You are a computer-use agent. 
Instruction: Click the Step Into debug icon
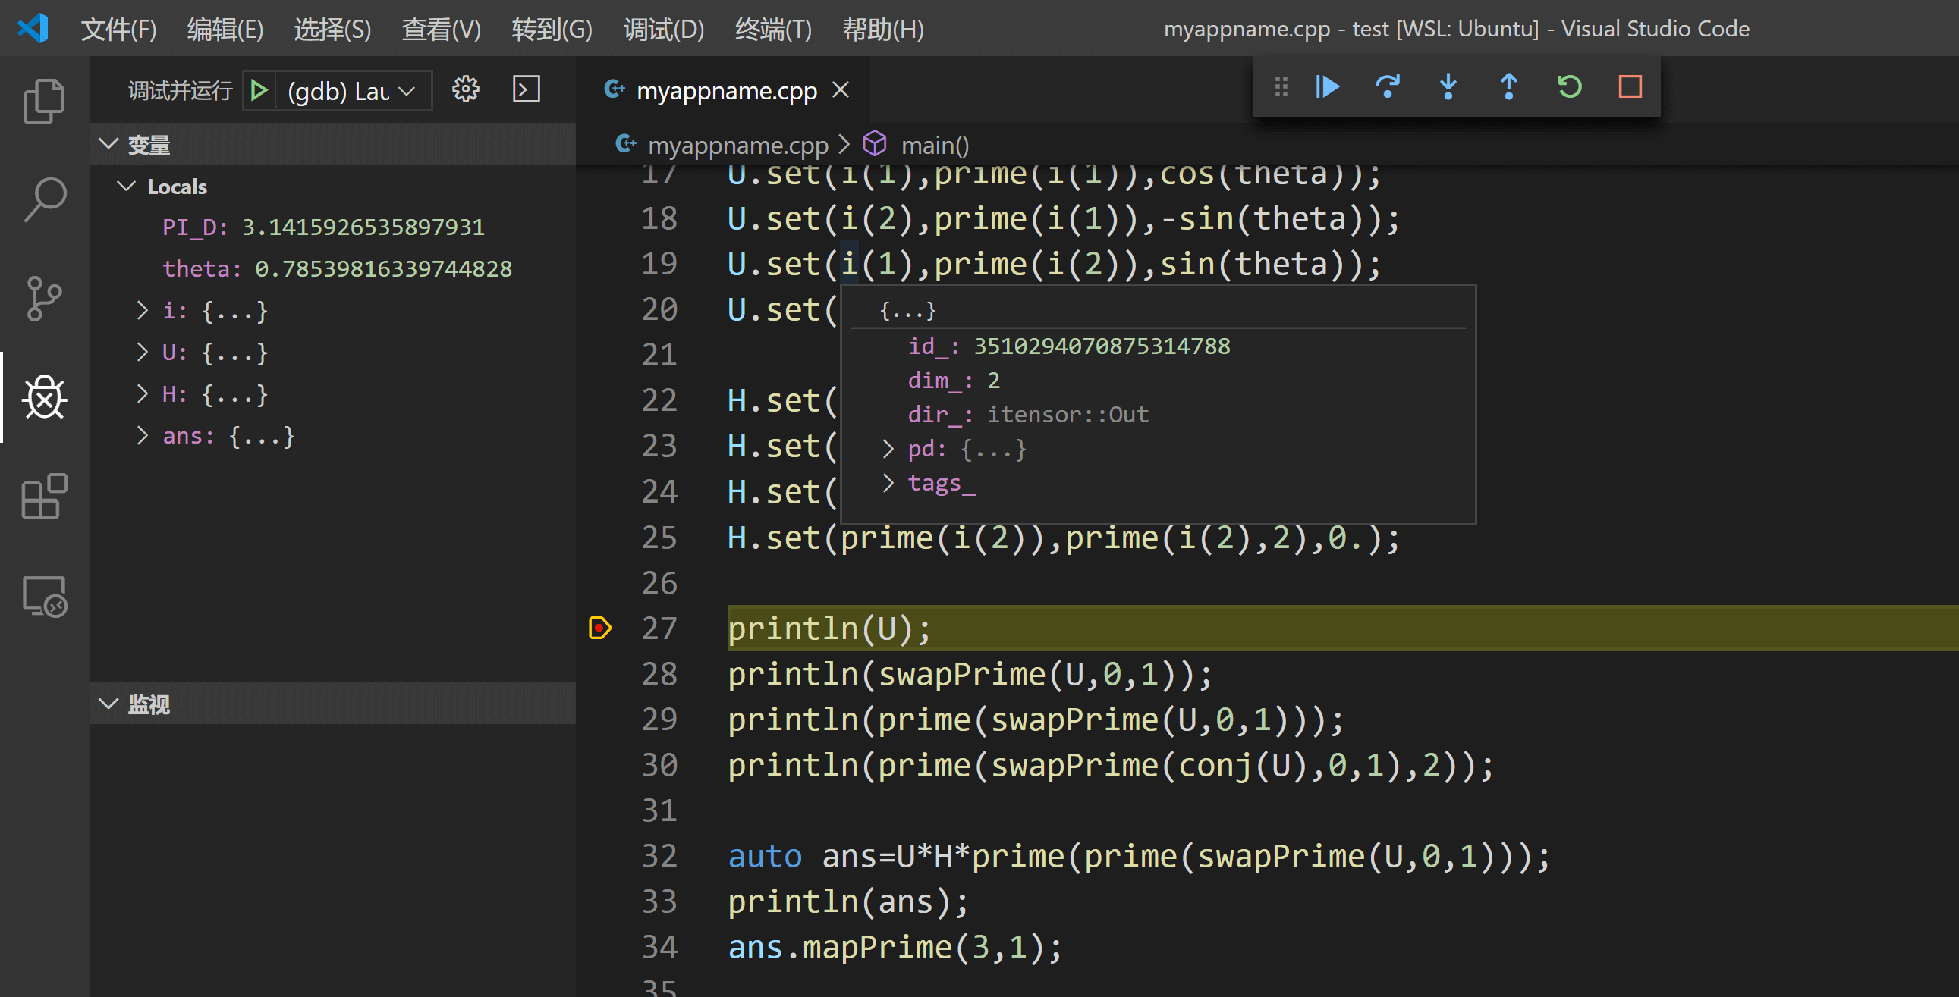[x=1448, y=87]
